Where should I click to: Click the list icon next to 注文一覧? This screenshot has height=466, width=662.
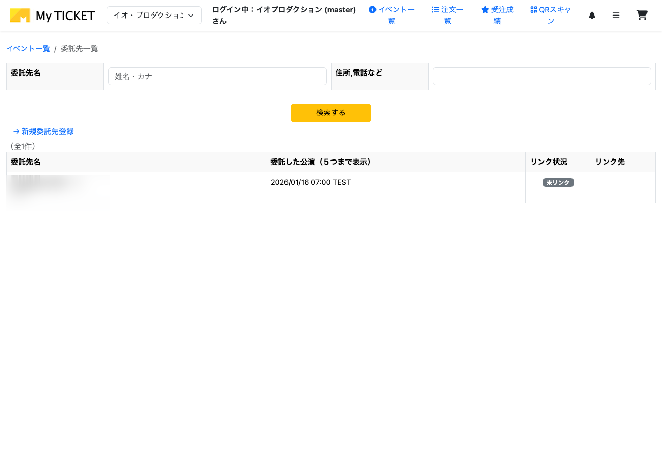coord(434,9)
